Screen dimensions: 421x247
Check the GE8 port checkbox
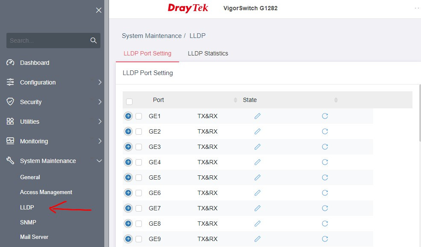coord(139,224)
